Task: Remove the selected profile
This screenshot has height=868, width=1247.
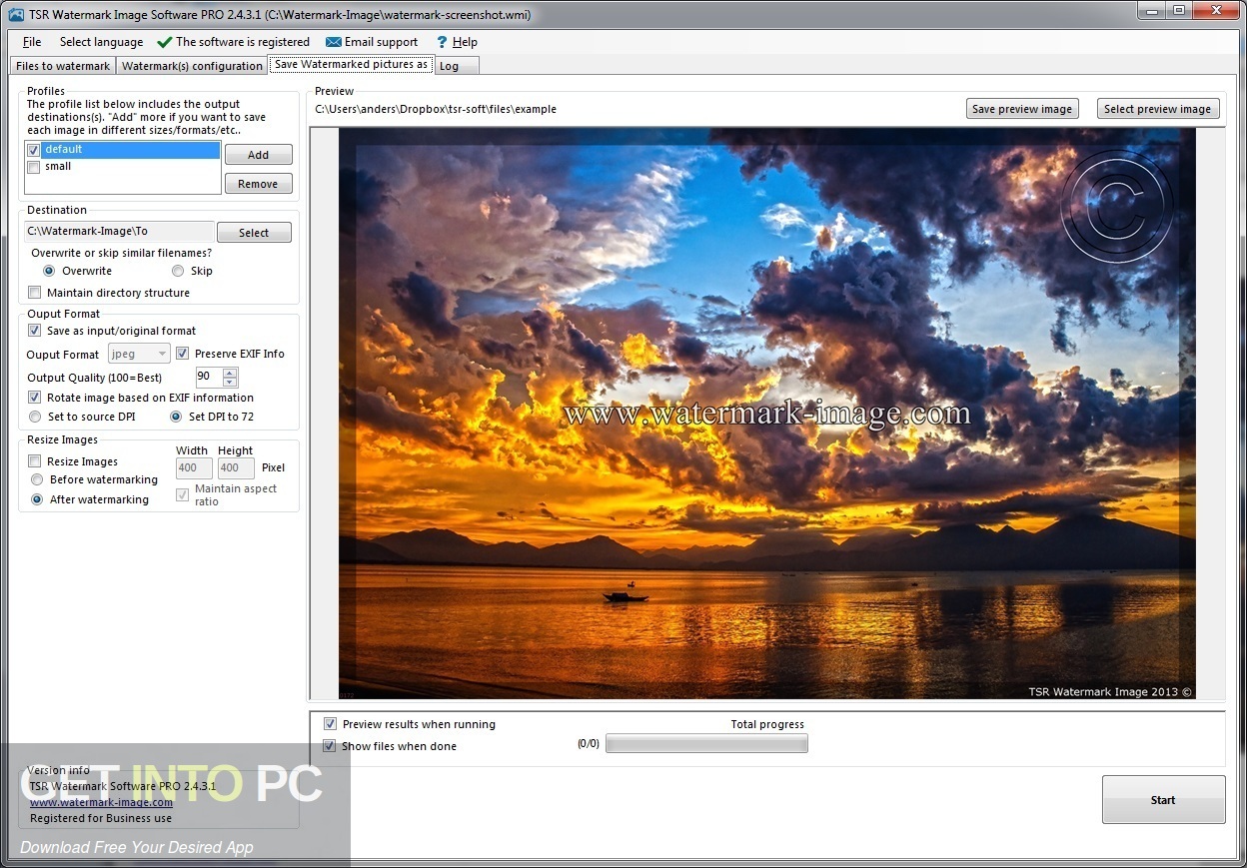Action: tap(259, 184)
